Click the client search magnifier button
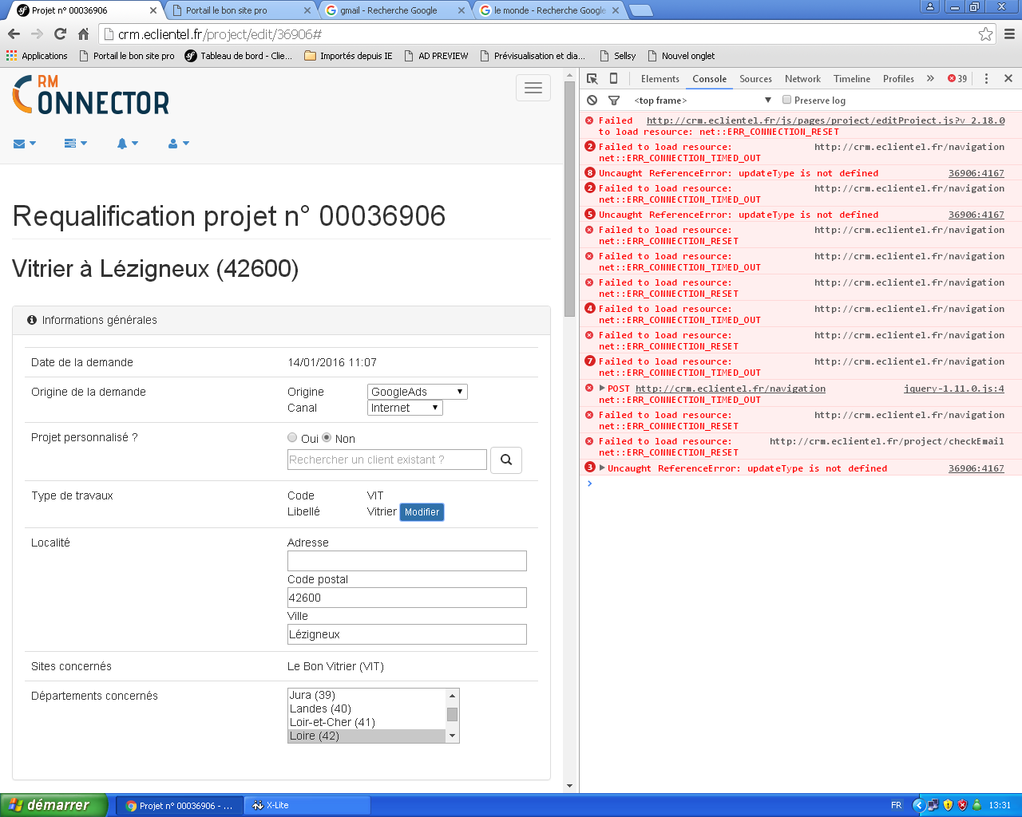Screen dimensions: 1022x817 (506, 460)
